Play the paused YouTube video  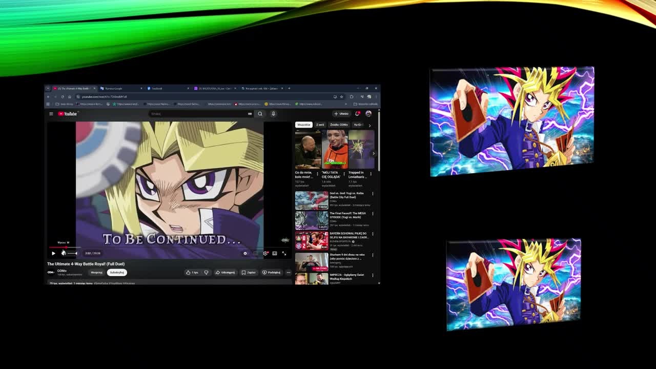(x=53, y=253)
